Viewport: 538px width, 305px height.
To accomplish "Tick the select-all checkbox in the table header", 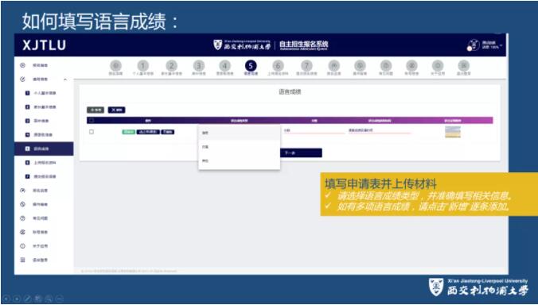I will [92, 121].
